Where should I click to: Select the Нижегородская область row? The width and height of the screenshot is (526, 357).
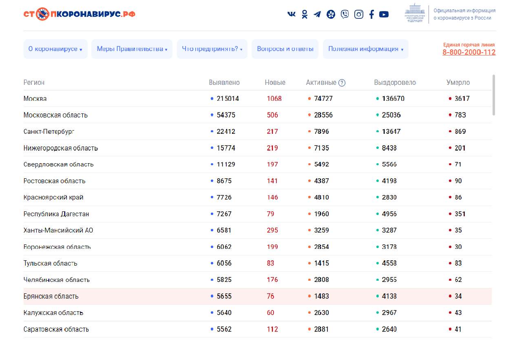(258, 148)
